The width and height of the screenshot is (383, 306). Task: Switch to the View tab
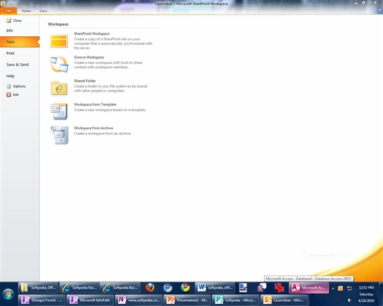click(x=43, y=11)
